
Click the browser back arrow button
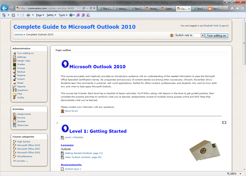point(4,8)
